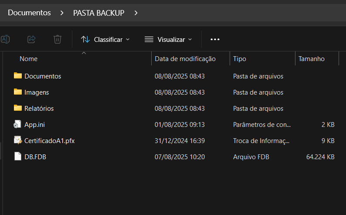This screenshot has height=215, width=346.
Task: Sort by Data de modificação column
Action: coord(185,59)
